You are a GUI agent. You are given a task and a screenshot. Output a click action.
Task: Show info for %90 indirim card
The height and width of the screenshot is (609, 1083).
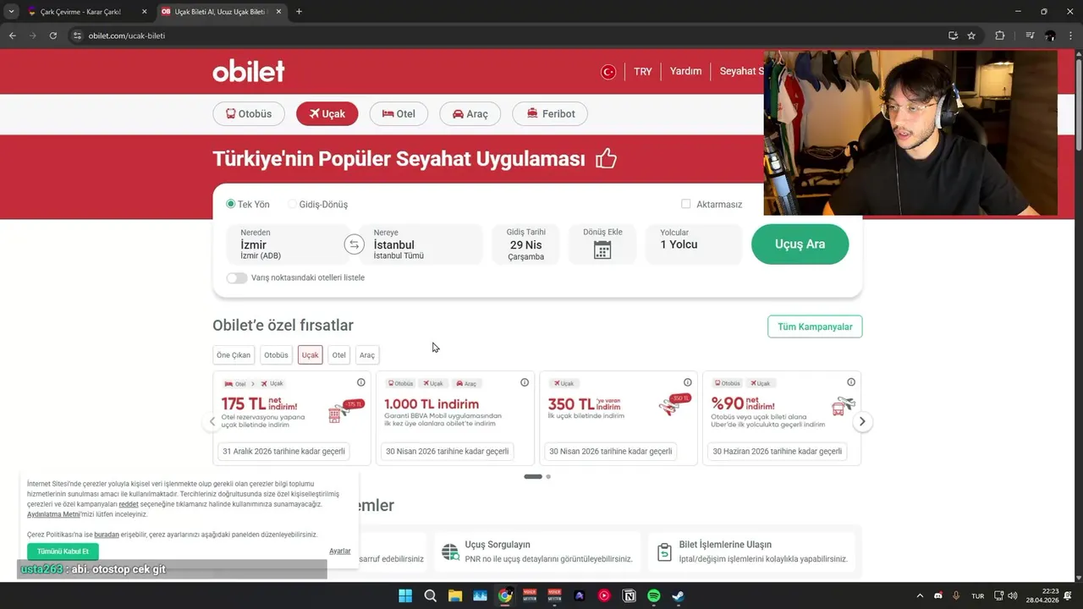(x=851, y=382)
